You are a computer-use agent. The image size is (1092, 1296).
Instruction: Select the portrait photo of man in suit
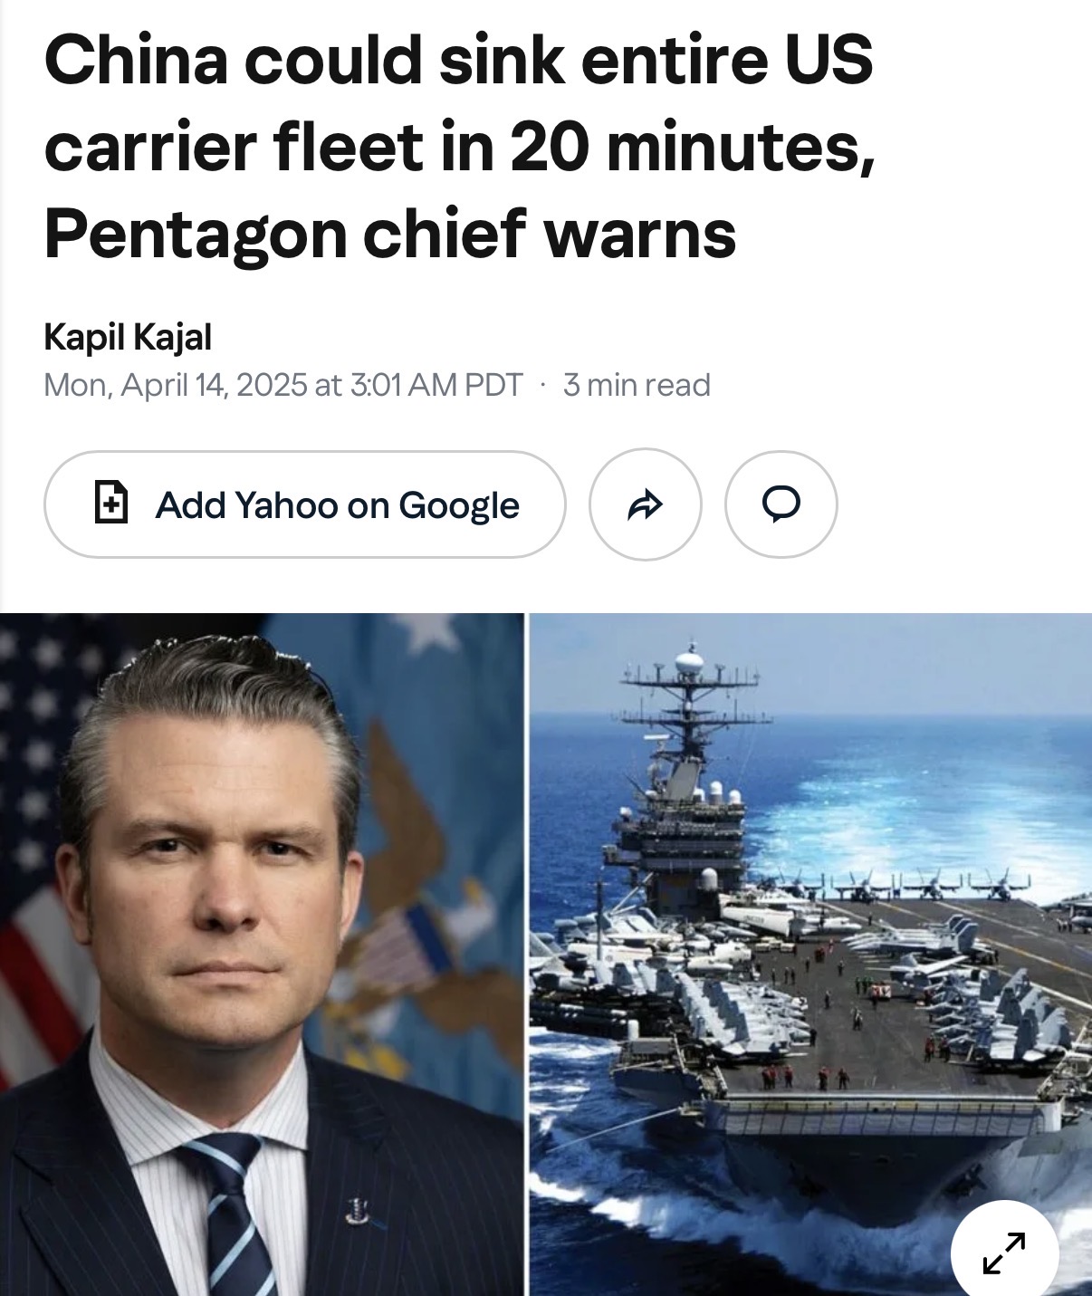[263, 955]
